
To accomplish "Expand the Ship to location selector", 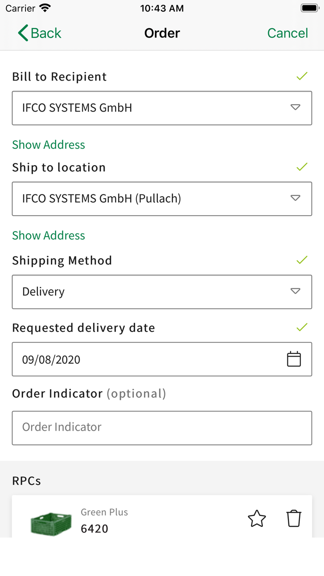I will (295, 198).
